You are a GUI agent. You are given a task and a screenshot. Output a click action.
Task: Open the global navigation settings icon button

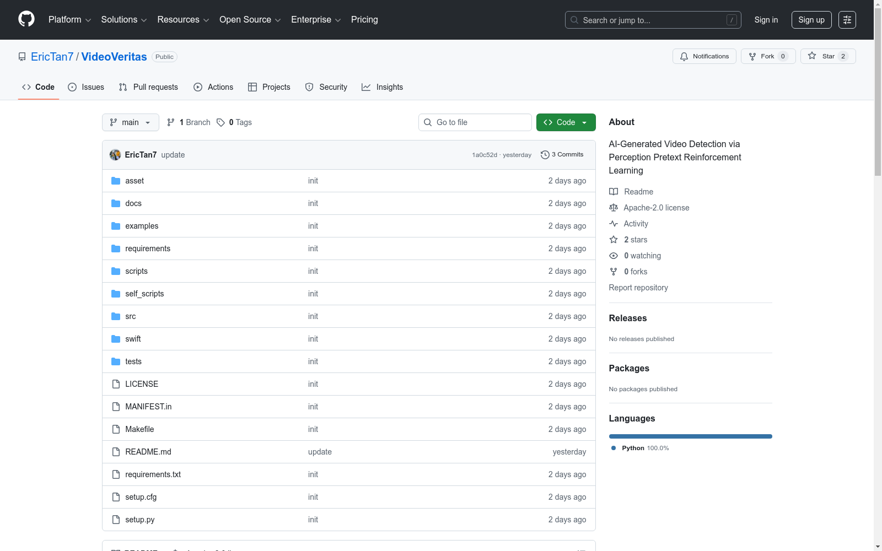click(x=847, y=20)
